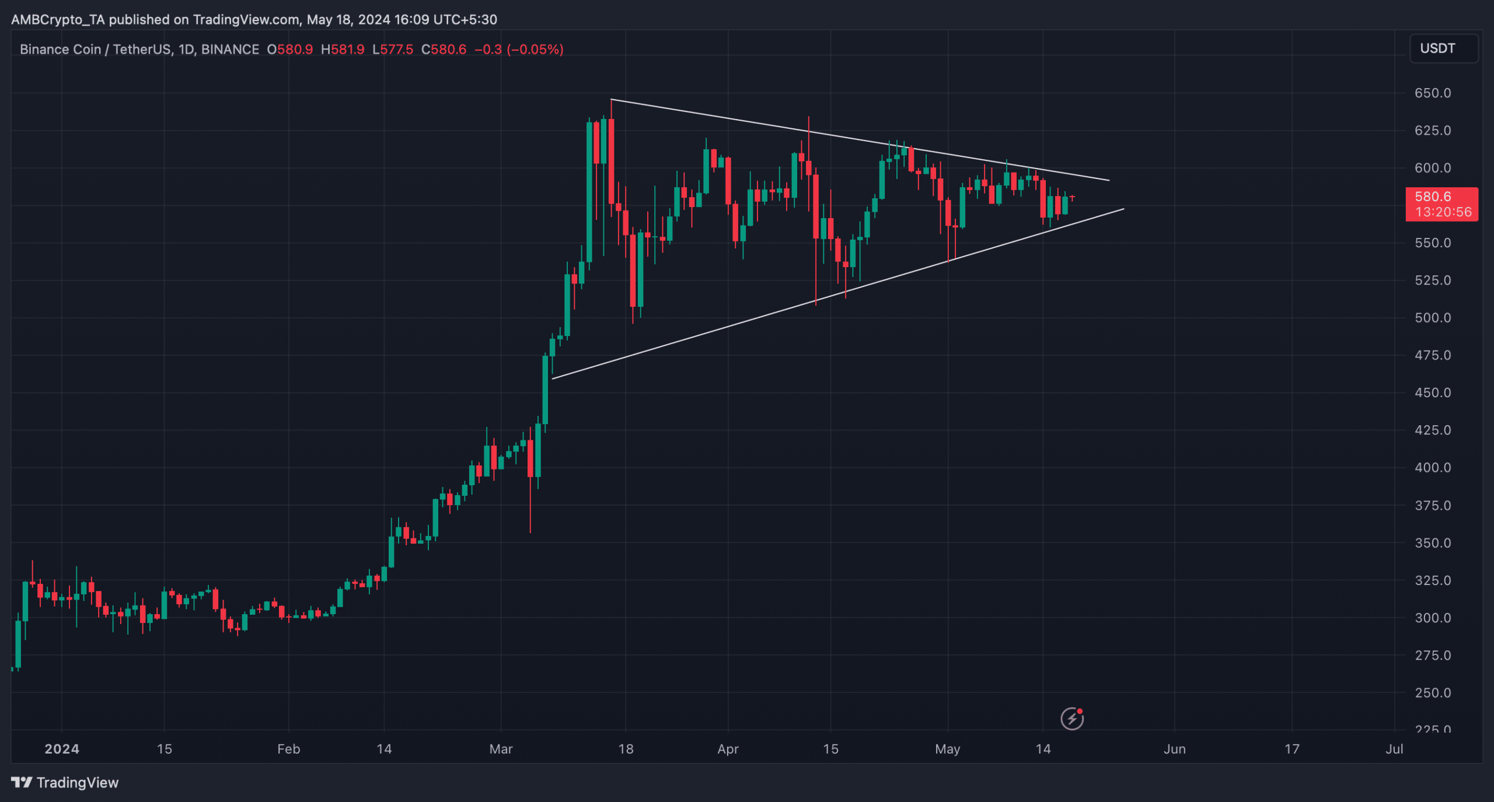Click the 350.0 price axis label
This screenshot has width=1494, height=802.
click(1432, 542)
